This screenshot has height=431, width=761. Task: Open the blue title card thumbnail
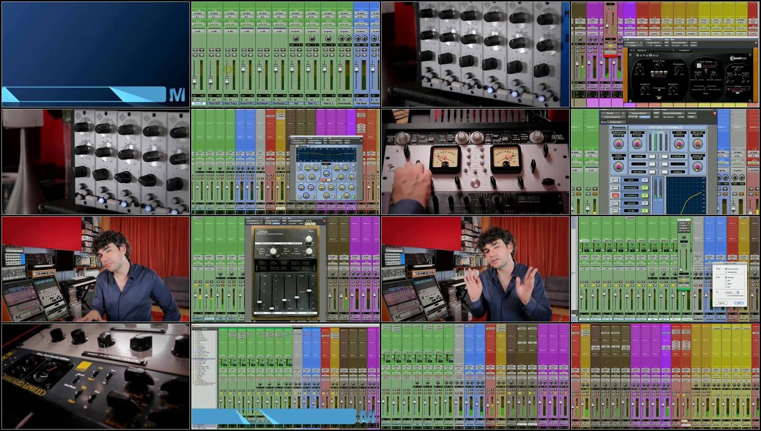96,54
